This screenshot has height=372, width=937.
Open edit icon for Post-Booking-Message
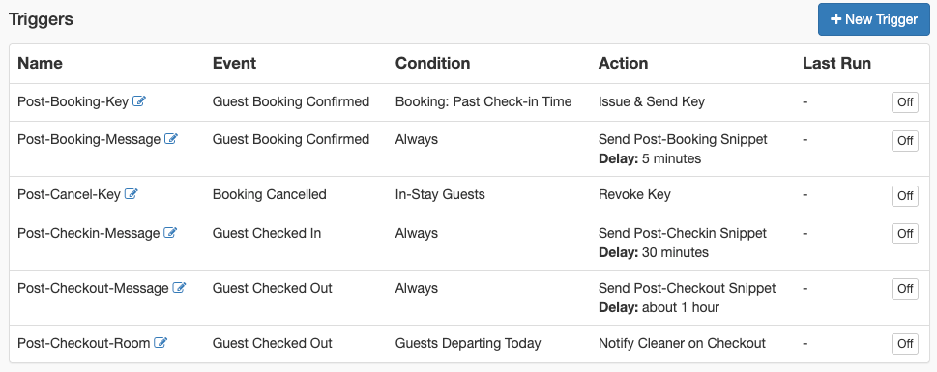tap(171, 139)
